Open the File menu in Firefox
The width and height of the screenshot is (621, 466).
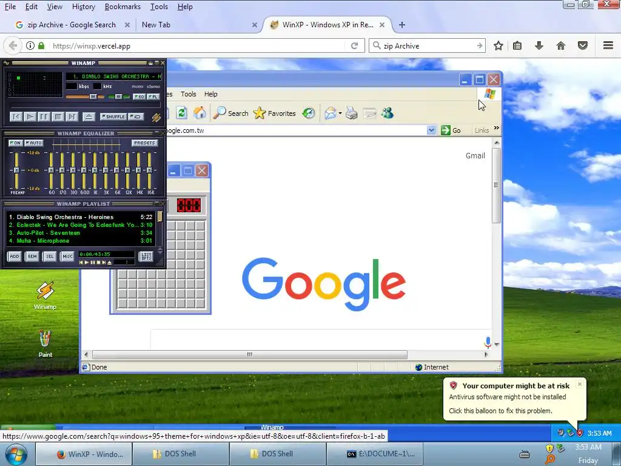10,7
